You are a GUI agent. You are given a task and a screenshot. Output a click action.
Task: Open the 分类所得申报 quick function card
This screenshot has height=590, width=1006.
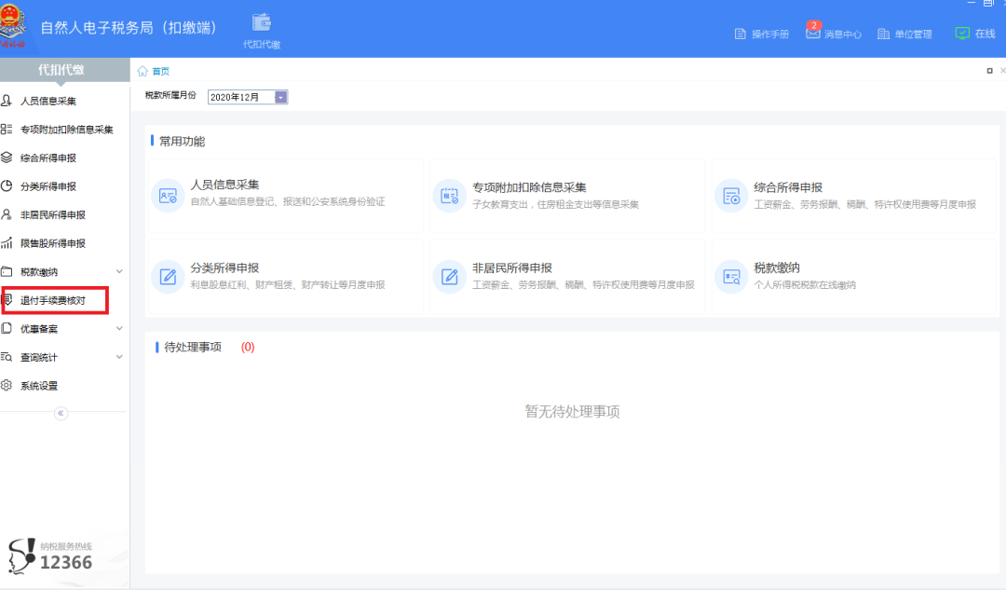pyautogui.click(x=285, y=276)
